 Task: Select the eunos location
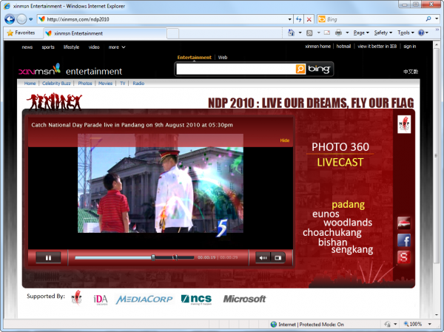point(326,214)
